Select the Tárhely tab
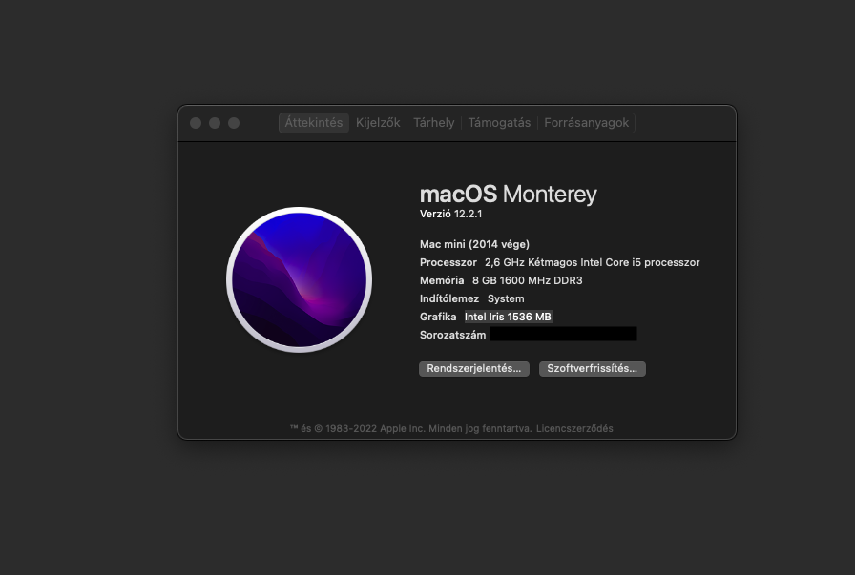The image size is (855, 575). point(433,123)
